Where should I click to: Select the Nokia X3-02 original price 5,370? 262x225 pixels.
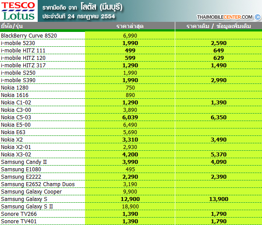(219, 155)
